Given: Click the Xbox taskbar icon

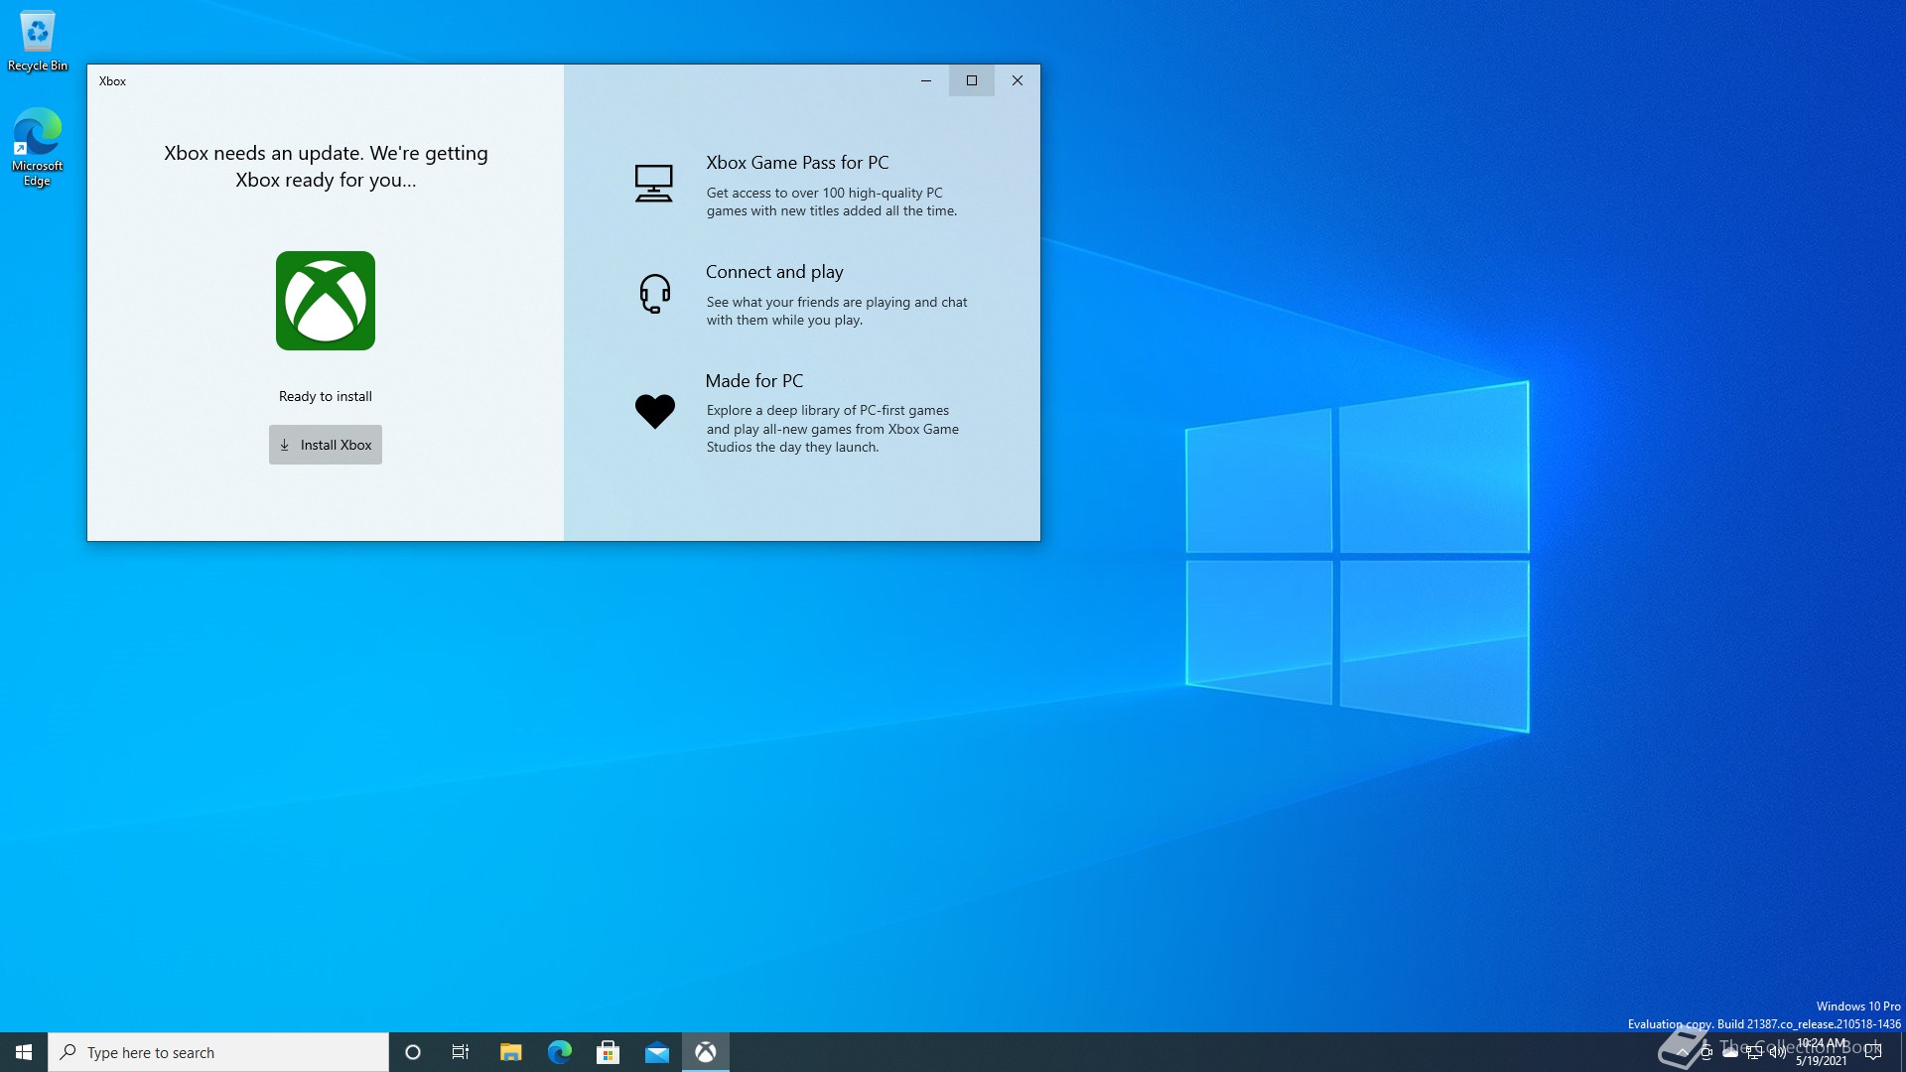Looking at the screenshot, I should click(x=706, y=1052).
